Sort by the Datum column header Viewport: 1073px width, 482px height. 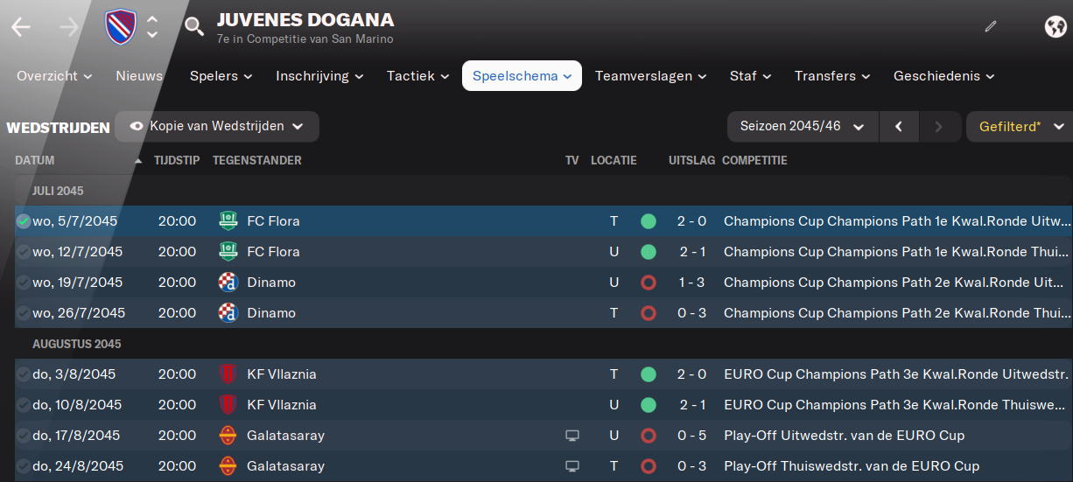[x=35, y=161]
